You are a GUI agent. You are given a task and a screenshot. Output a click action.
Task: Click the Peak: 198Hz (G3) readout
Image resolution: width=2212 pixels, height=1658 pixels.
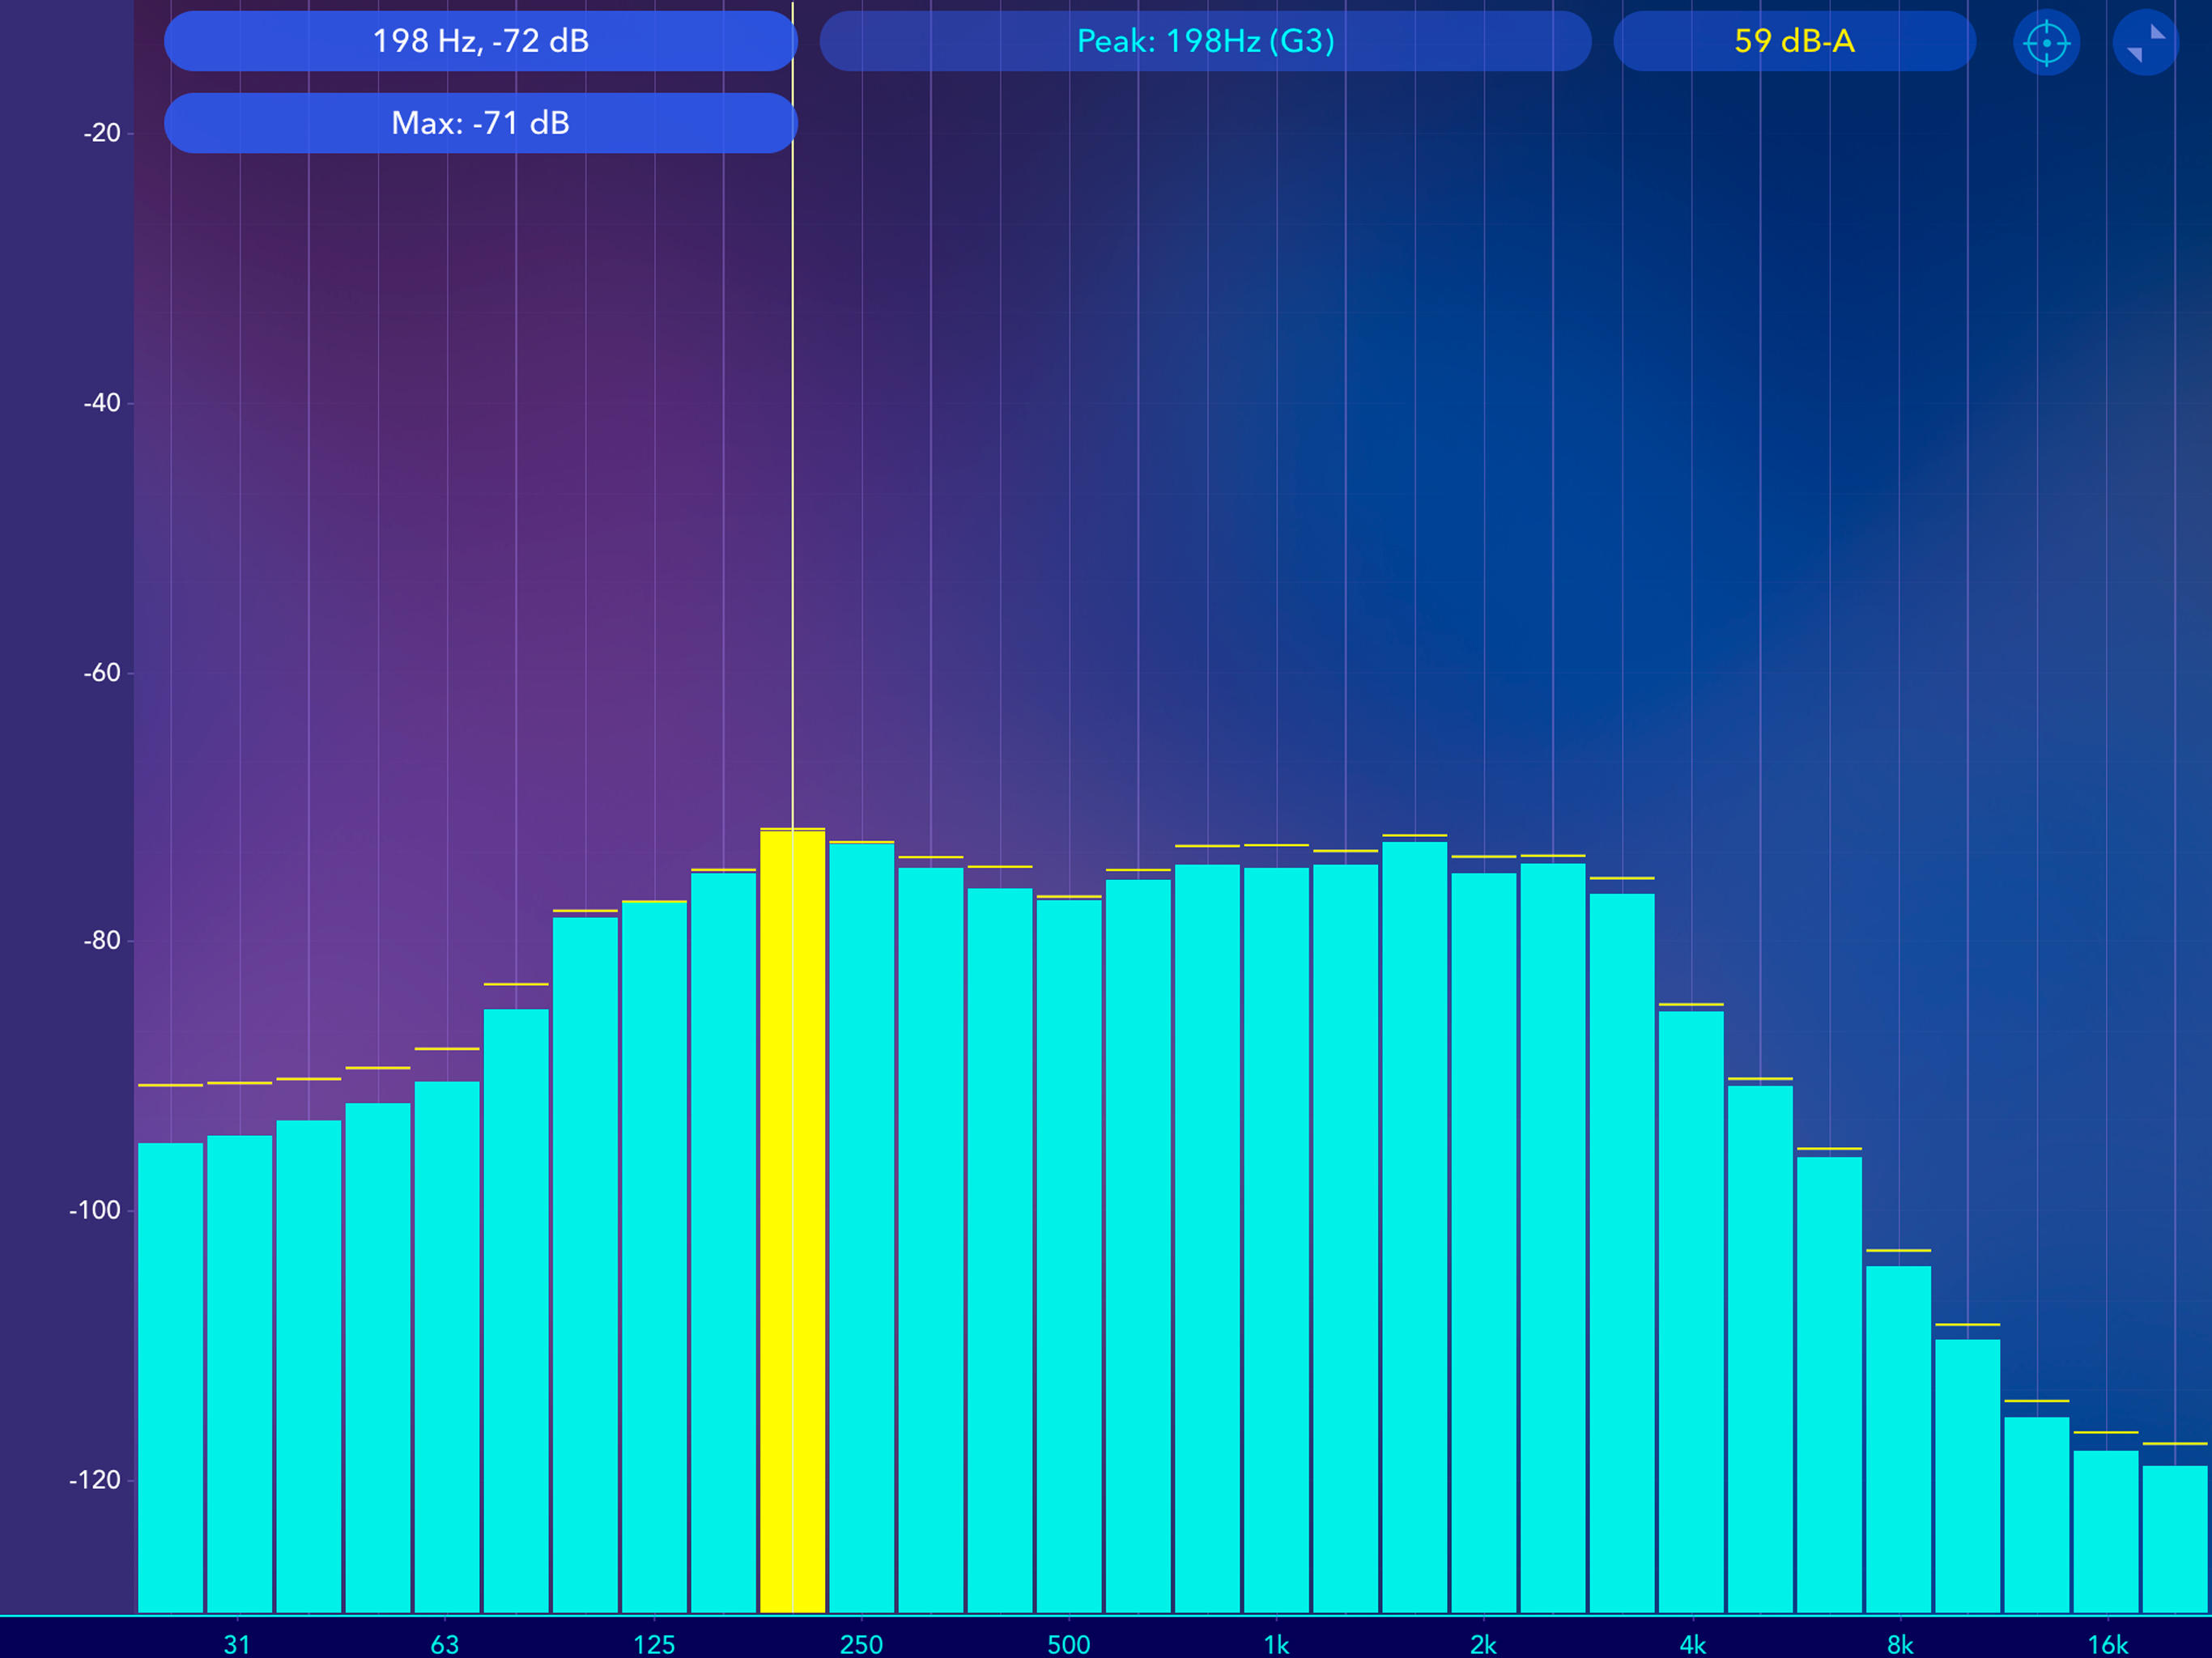click(x=1205, y=41)
